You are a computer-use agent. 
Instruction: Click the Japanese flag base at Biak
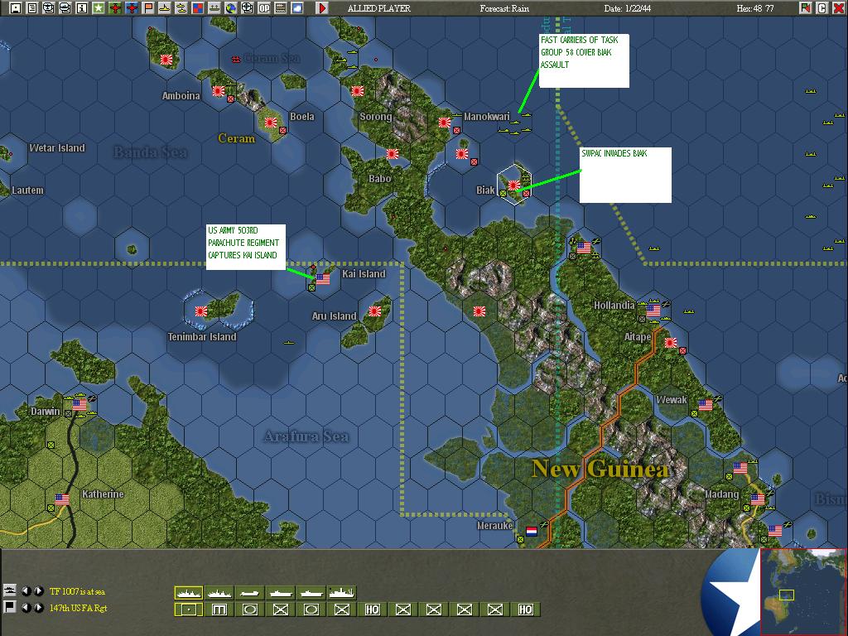(x=514, y=185)
